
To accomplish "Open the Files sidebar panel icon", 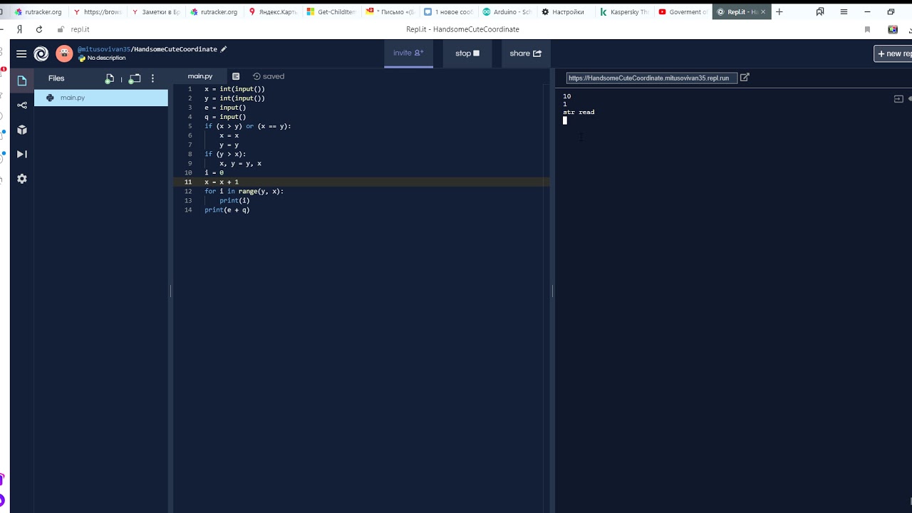I will point(22,81).
